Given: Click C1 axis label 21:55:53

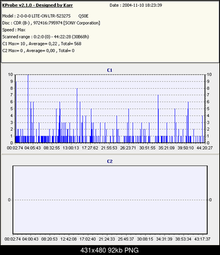Looking at the screenshot, I should pyautogui.click(x=109, y=148).
